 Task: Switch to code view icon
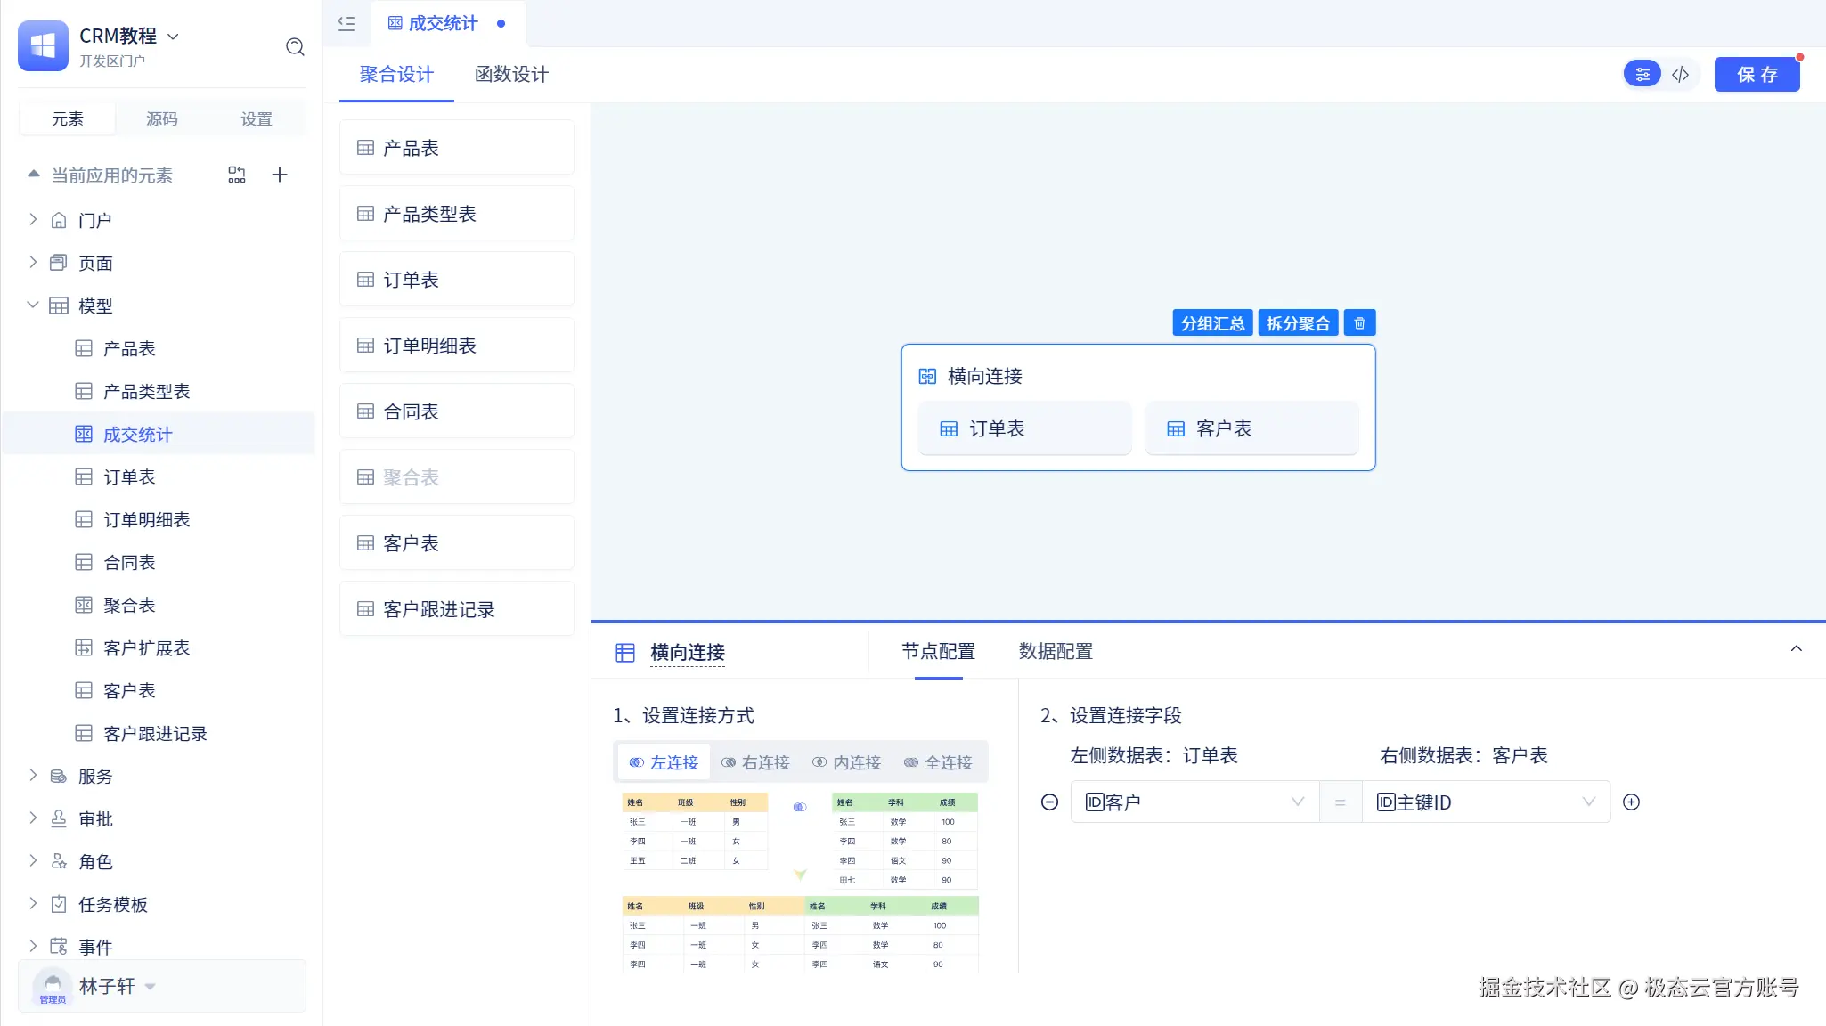1681,75
